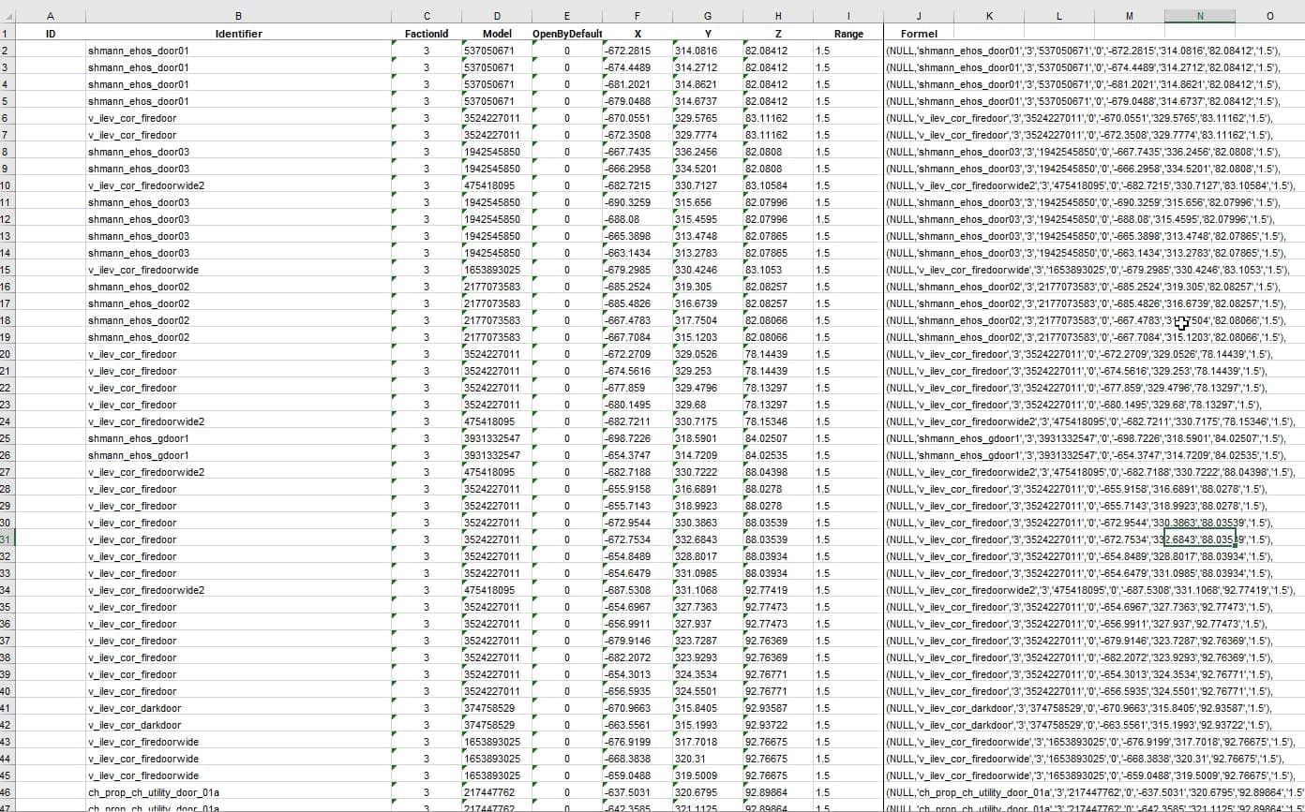The image size is (1305, 812).
Task: Select the column F header
Action: (637, 16)
